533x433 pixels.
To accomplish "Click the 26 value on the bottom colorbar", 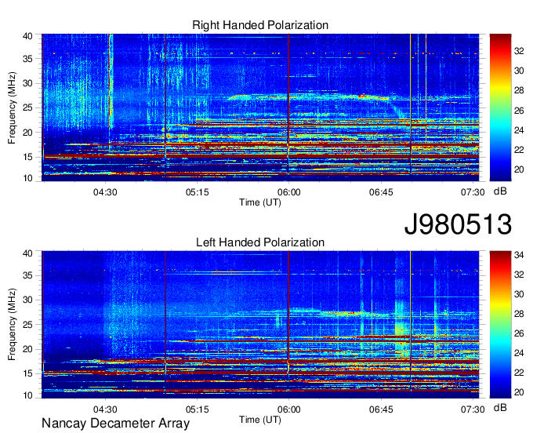I will (519, 333).
